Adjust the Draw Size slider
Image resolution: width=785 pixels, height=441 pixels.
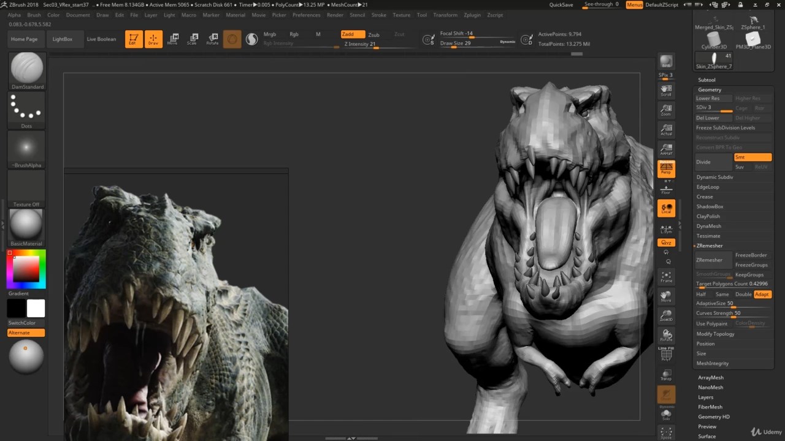(x=478, y=43)
